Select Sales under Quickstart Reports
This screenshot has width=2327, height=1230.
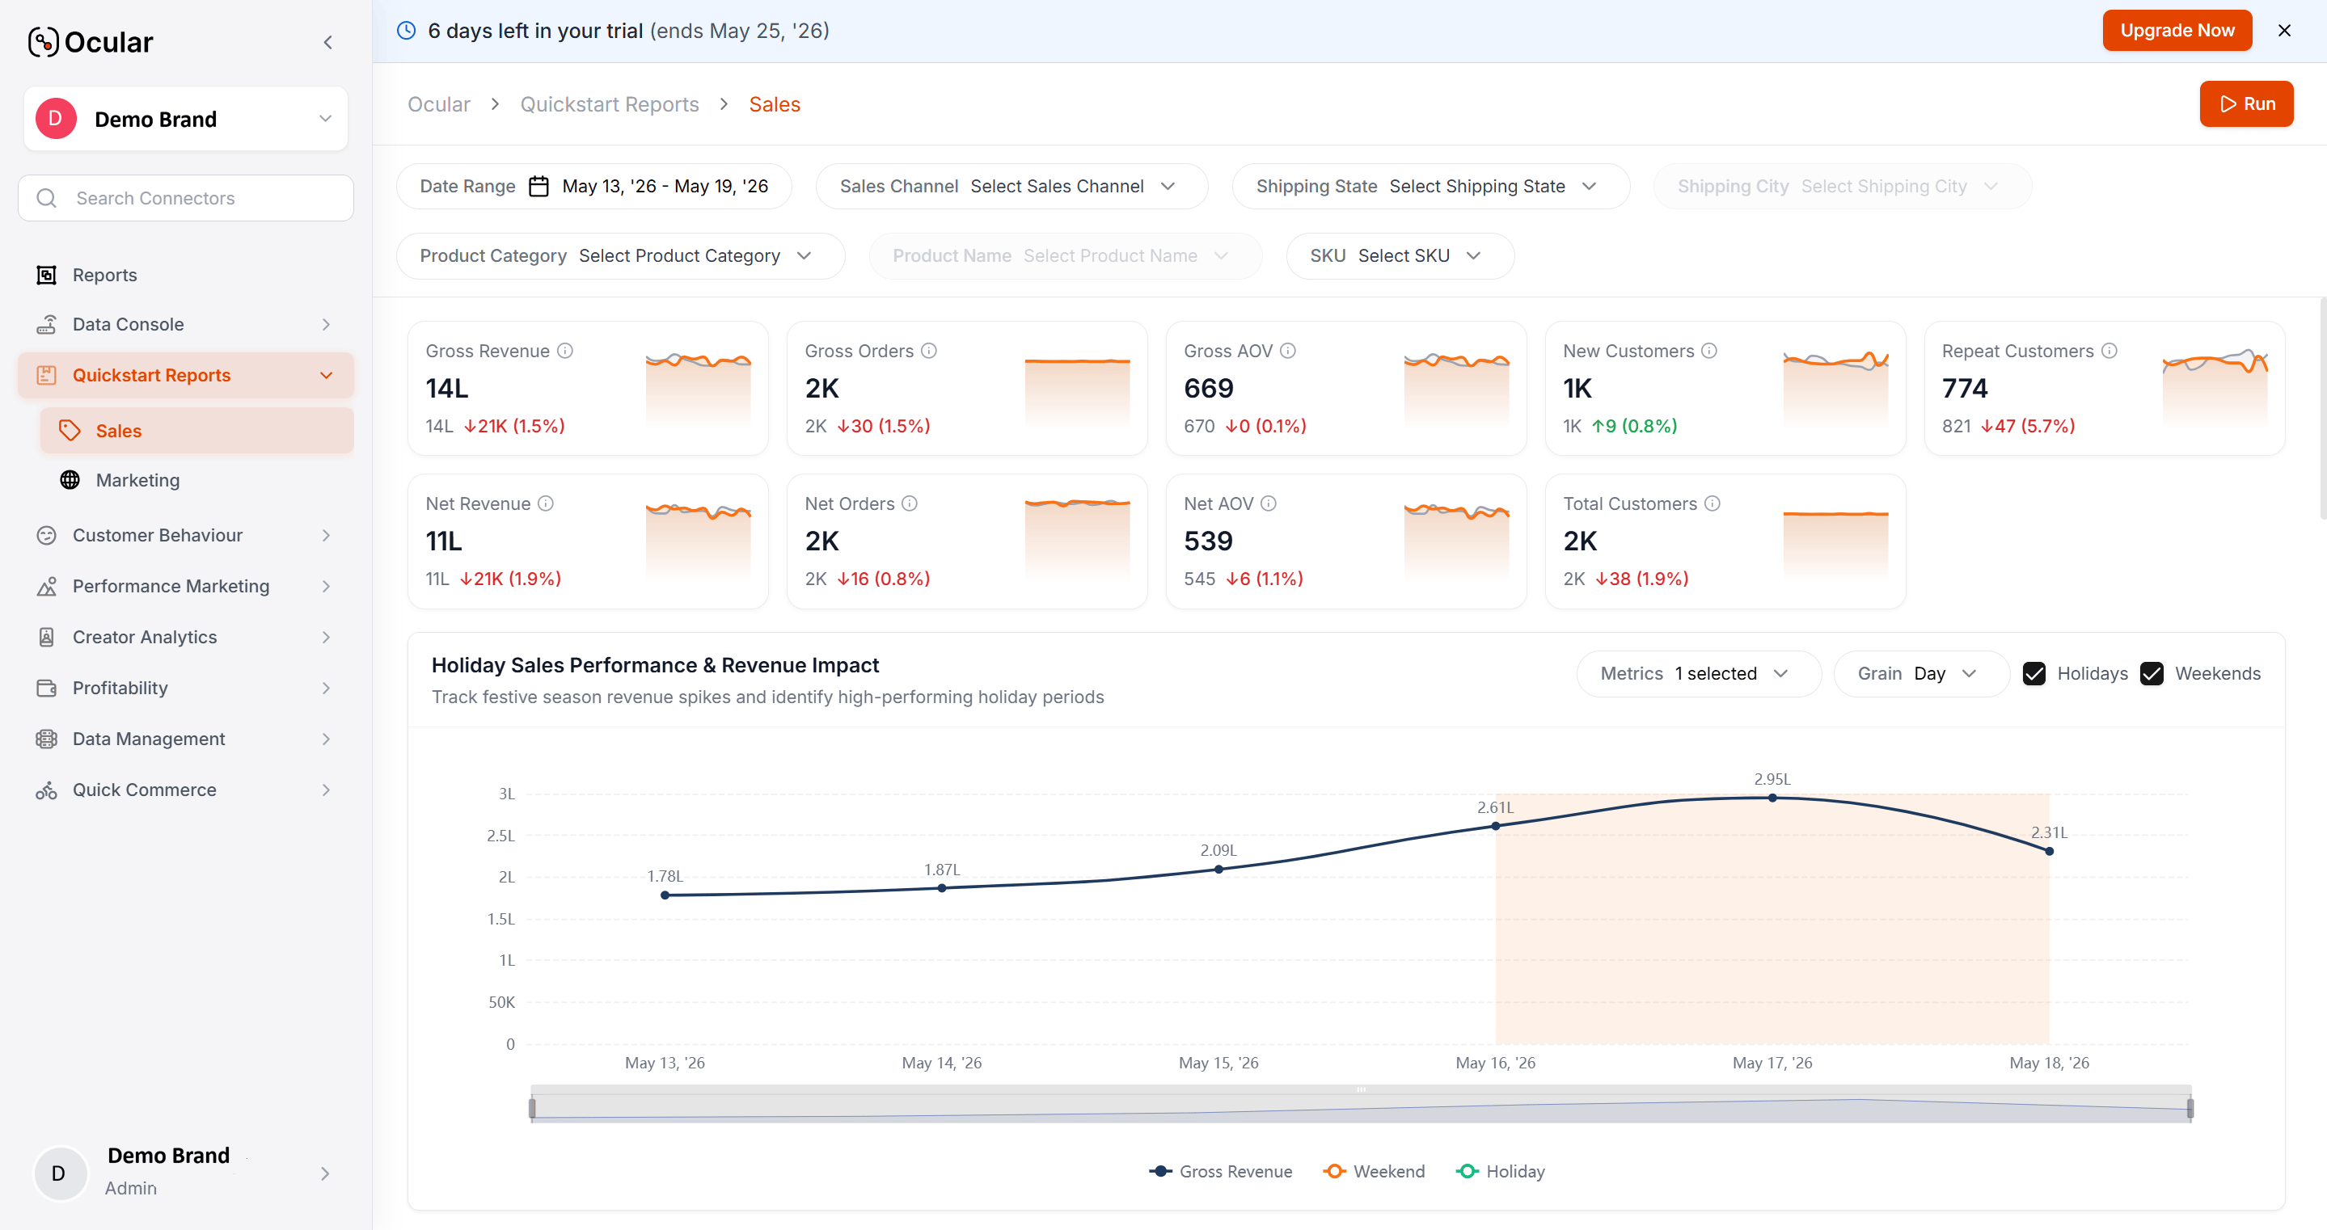197,431
